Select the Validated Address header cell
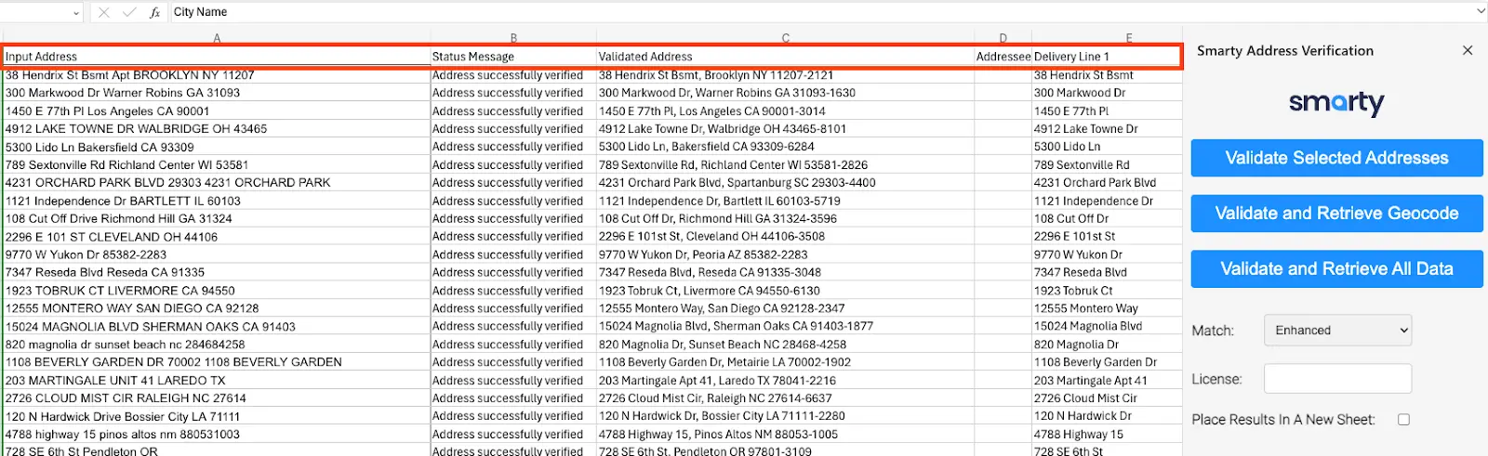The height and width of the screenshot is (456, 1488). (785, 57)
